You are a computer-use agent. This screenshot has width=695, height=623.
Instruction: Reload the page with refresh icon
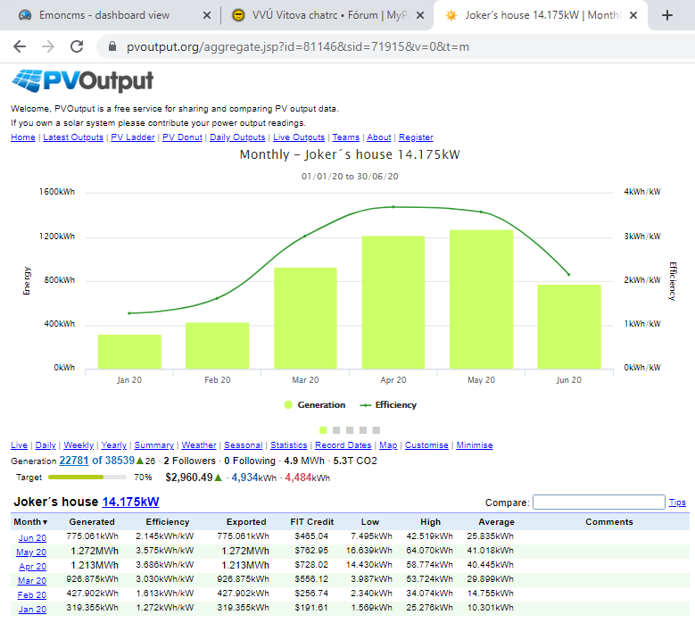(77, 46)
